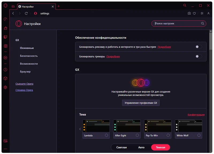Click Подробнее link for trackers
The image size is (214, 154).
pyautogui.click(x=113, y=57)
